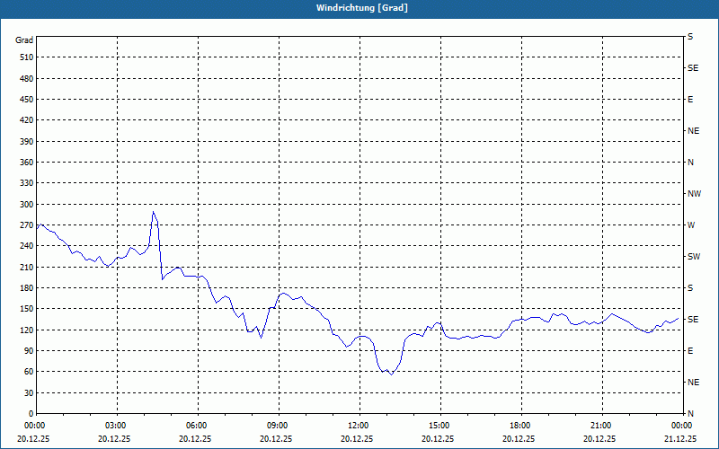The height and width of the screenshot is (449, 719).
Task: Select the 06:00 time axis label
Action: (197, 426)
